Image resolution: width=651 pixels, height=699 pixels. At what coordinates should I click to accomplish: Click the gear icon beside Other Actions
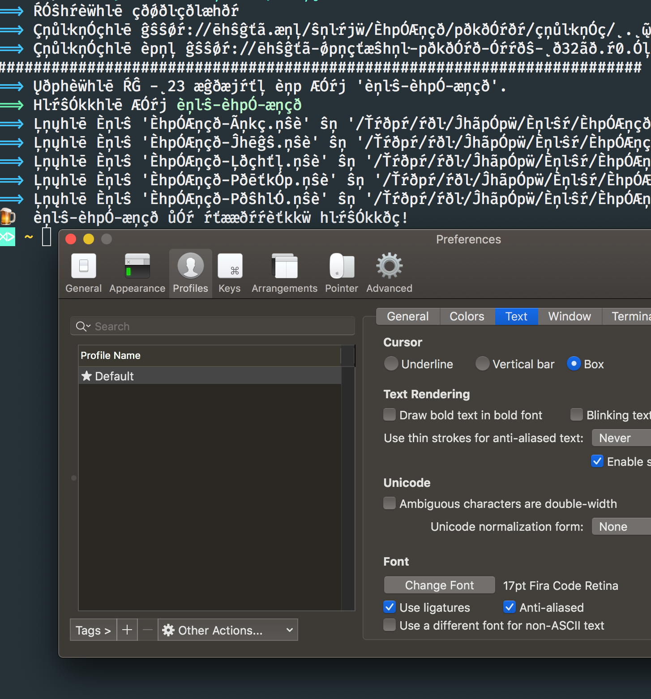click(x=168, y=630)
